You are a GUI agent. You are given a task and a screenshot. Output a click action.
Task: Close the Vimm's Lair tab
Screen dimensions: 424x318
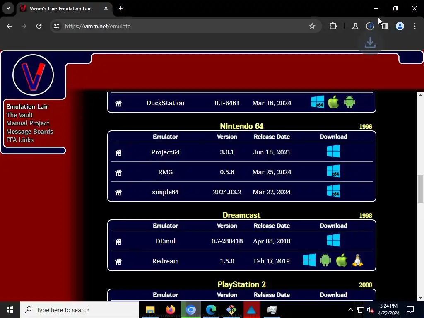coord(106,8)
